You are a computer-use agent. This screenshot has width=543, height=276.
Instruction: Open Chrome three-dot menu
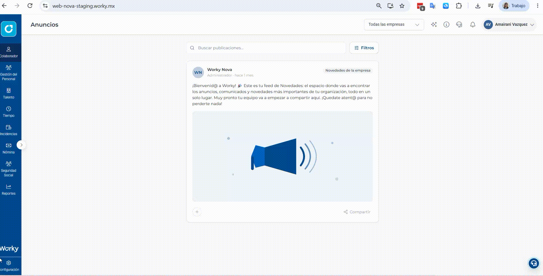tap(538, 6)
